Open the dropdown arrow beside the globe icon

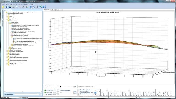click(x=29, y=7)
